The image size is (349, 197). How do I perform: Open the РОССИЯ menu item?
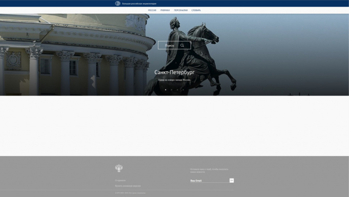tap(152, 10)
